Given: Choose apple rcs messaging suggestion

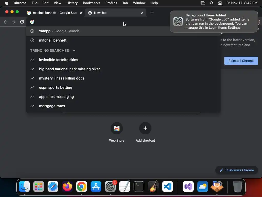Looking at the screenshot, I should click(x=123, y=97).
